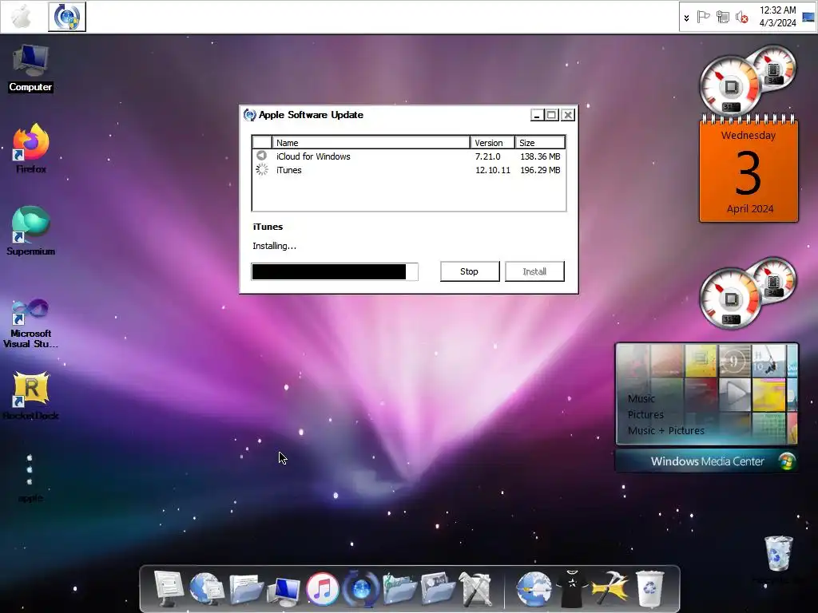
Task: Open the documents folder in the dock
Action: tap(246, 589)
